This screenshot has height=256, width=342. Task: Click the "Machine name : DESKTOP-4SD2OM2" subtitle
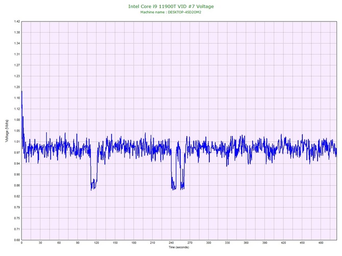pyautogui.click(x=171, y=12)
